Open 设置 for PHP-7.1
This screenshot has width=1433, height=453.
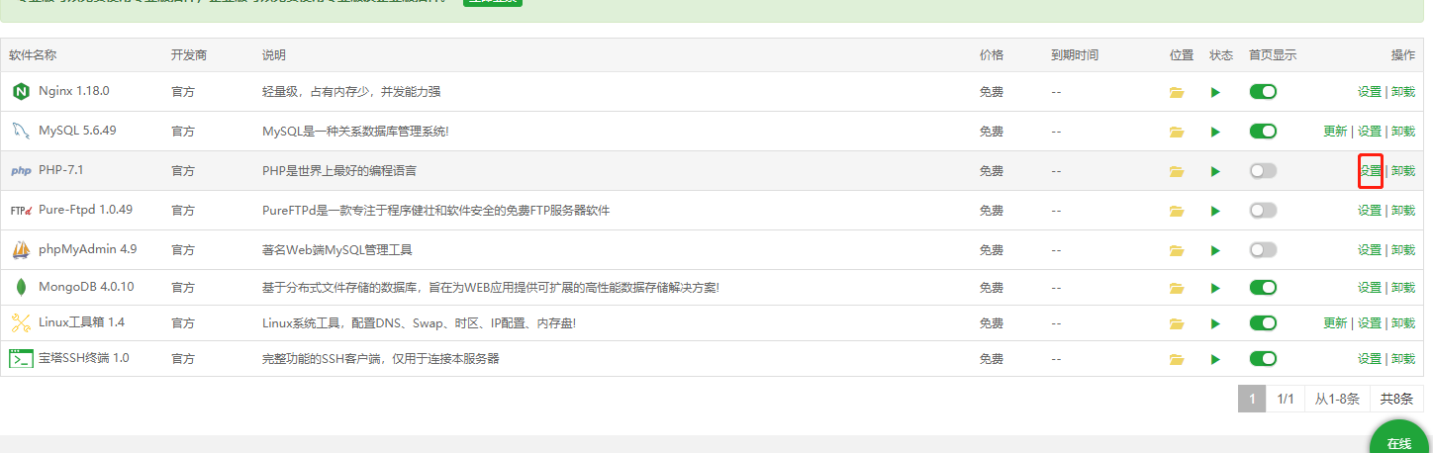tap(1370, 170)
